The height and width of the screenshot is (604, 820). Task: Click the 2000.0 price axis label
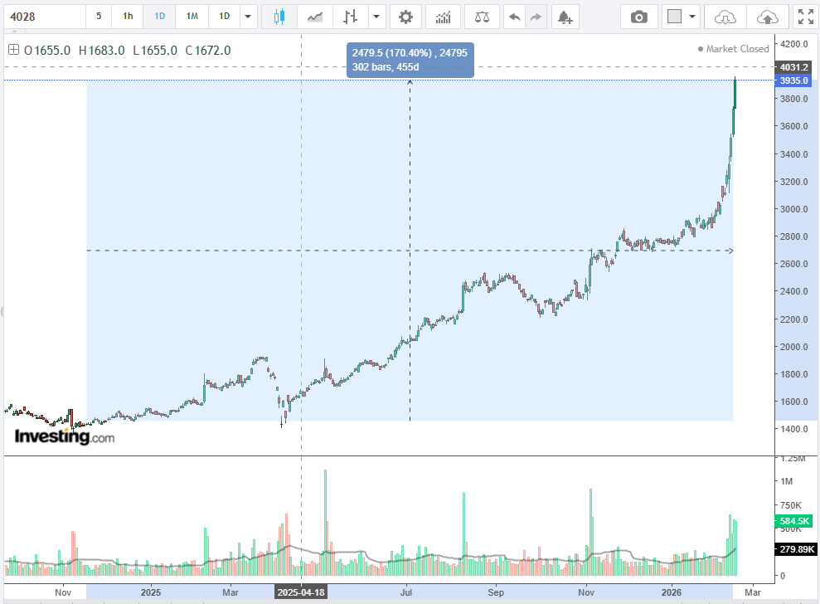click(x=793, y=347)
